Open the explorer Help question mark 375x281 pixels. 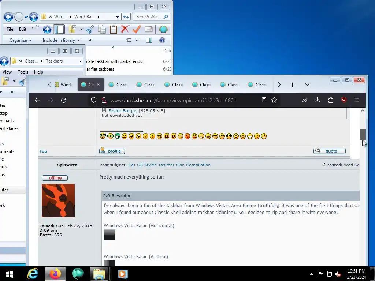162,40
